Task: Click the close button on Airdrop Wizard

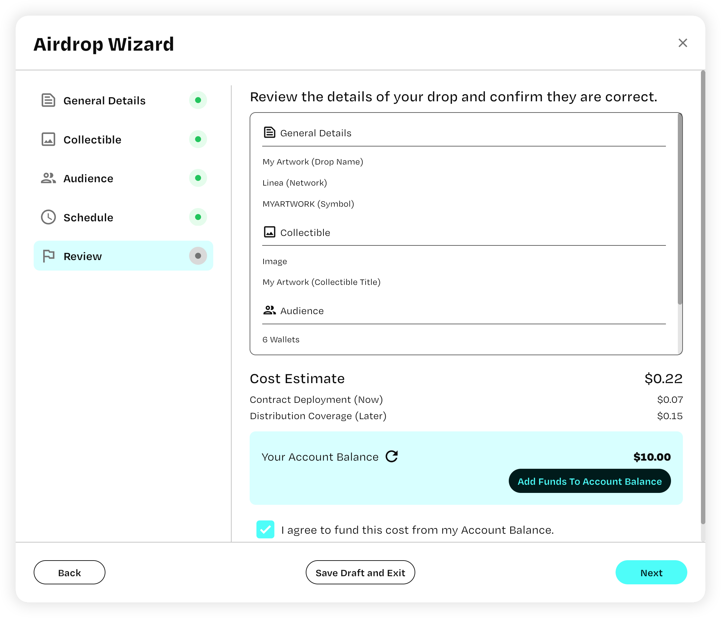Action: [682, 43]
